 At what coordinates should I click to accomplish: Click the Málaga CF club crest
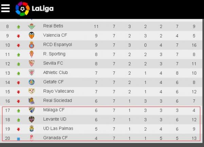(x=31, y=110)
